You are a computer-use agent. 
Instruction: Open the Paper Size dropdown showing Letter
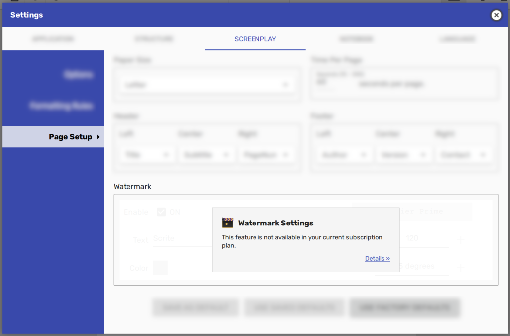coord(207,85)
